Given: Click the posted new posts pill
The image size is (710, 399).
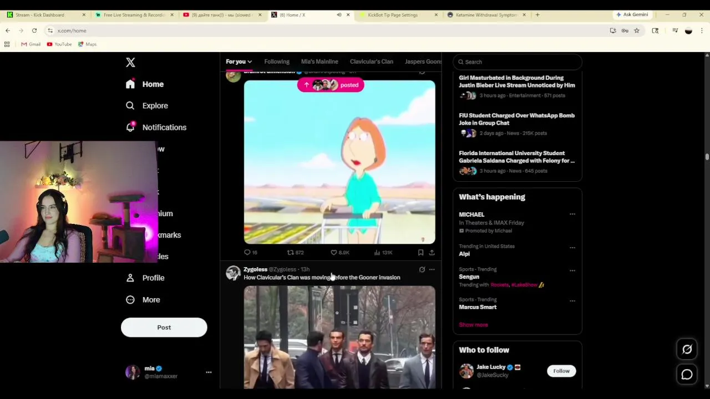Looking at the screenshot, I should pyautogui.click(x=331, y=85).
